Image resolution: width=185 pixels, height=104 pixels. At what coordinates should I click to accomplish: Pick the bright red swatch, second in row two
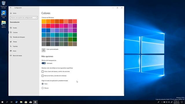coord(48,26)
